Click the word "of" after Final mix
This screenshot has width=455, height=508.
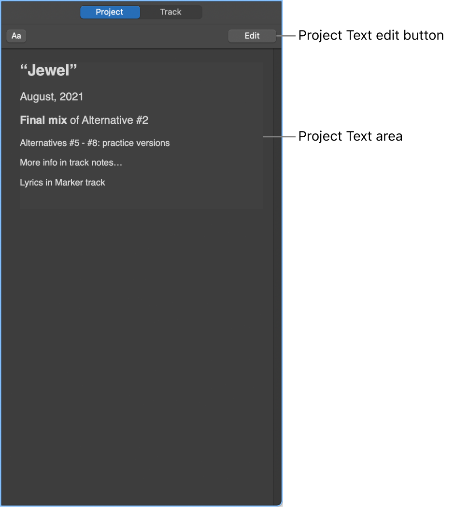coord(74,120)
